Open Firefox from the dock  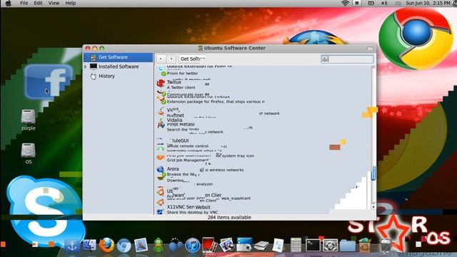(106, 245)
